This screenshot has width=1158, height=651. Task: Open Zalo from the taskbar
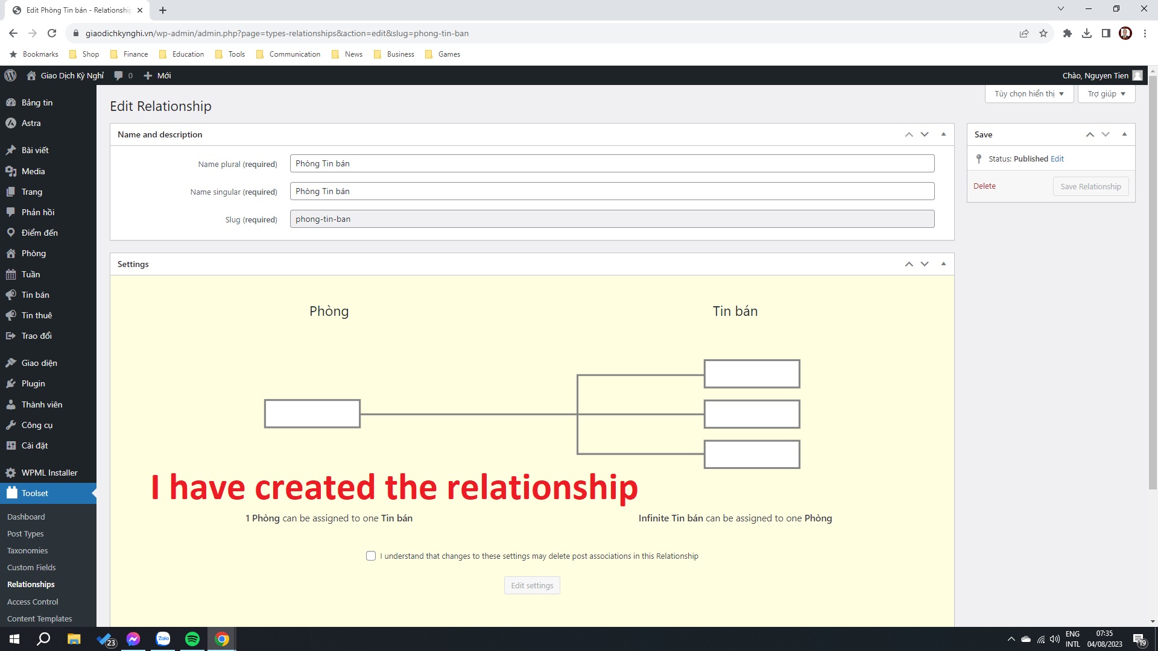[163, 639]
